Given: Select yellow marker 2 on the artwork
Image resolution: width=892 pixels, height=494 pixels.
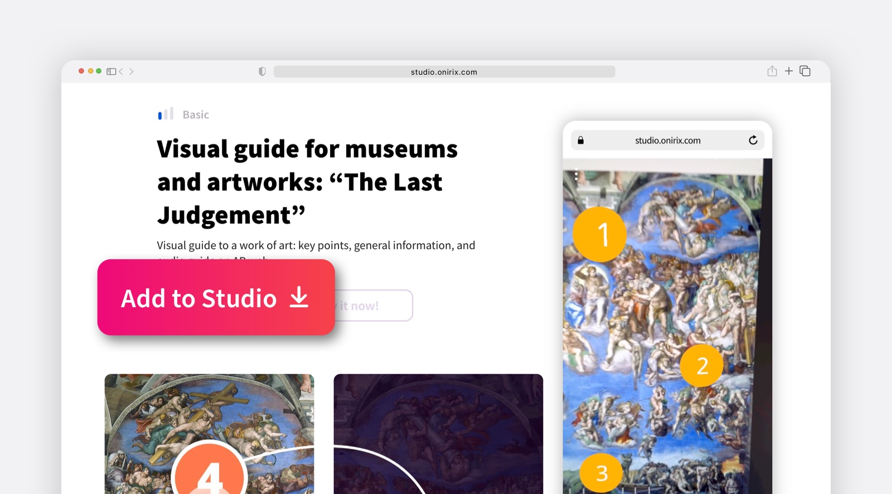Looking at the screenshot, I should coord(702,366).
